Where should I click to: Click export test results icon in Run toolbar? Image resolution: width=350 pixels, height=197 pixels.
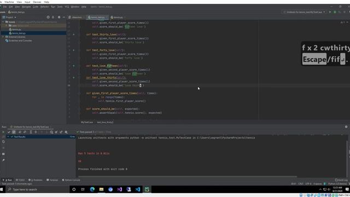click(x=61, y=132)
